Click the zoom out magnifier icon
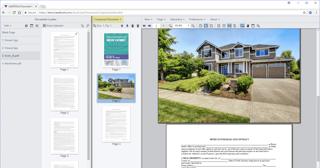 tap(170, 26)
